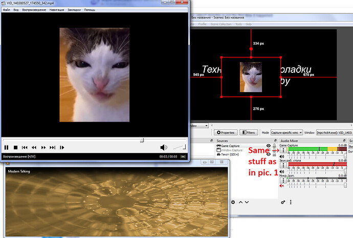
Task: Open Audio Mixer bottom three-dot menu
Action: 291,202
